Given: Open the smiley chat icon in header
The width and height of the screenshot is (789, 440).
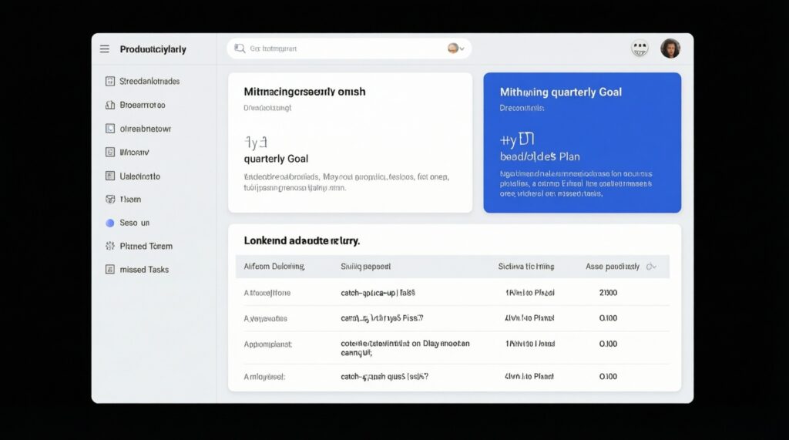Looking at the screenshot, I should click(640, 49).
